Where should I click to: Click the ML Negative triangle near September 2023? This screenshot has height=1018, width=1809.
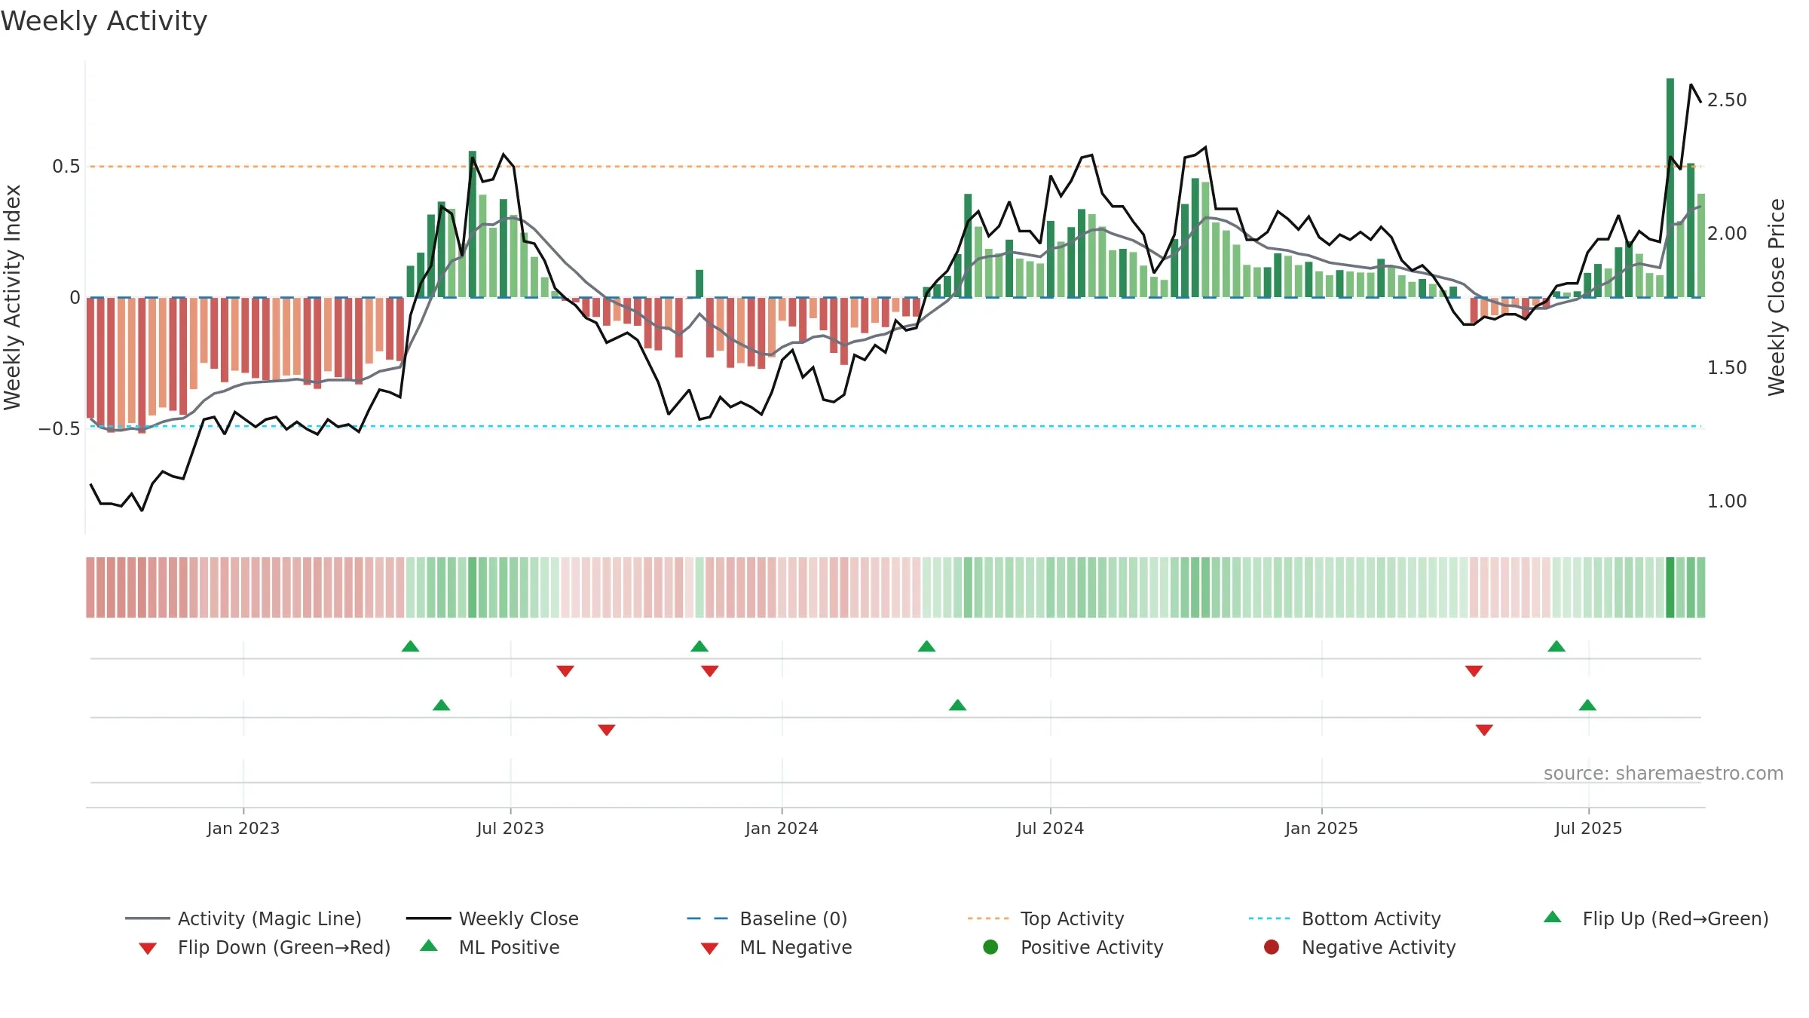(x=607, y=730)
